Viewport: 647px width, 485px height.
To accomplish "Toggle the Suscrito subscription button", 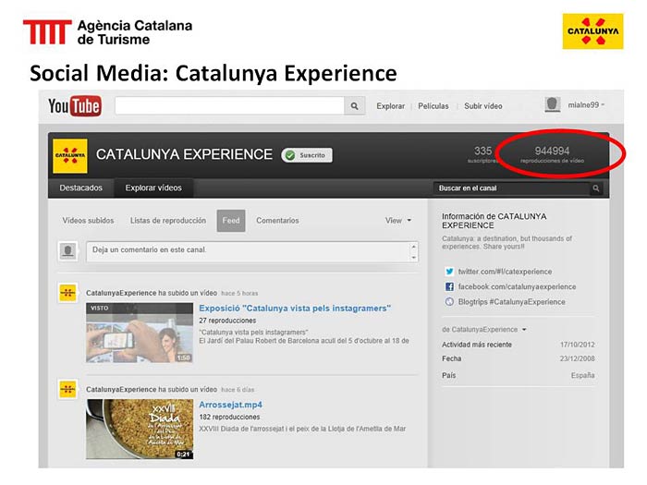I will [307, 155].
